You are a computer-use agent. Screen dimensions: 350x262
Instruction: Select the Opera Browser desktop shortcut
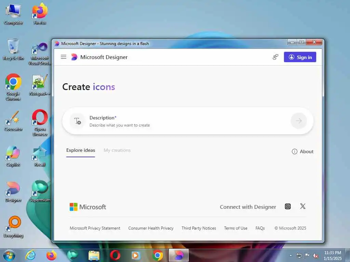pos(40,122)
